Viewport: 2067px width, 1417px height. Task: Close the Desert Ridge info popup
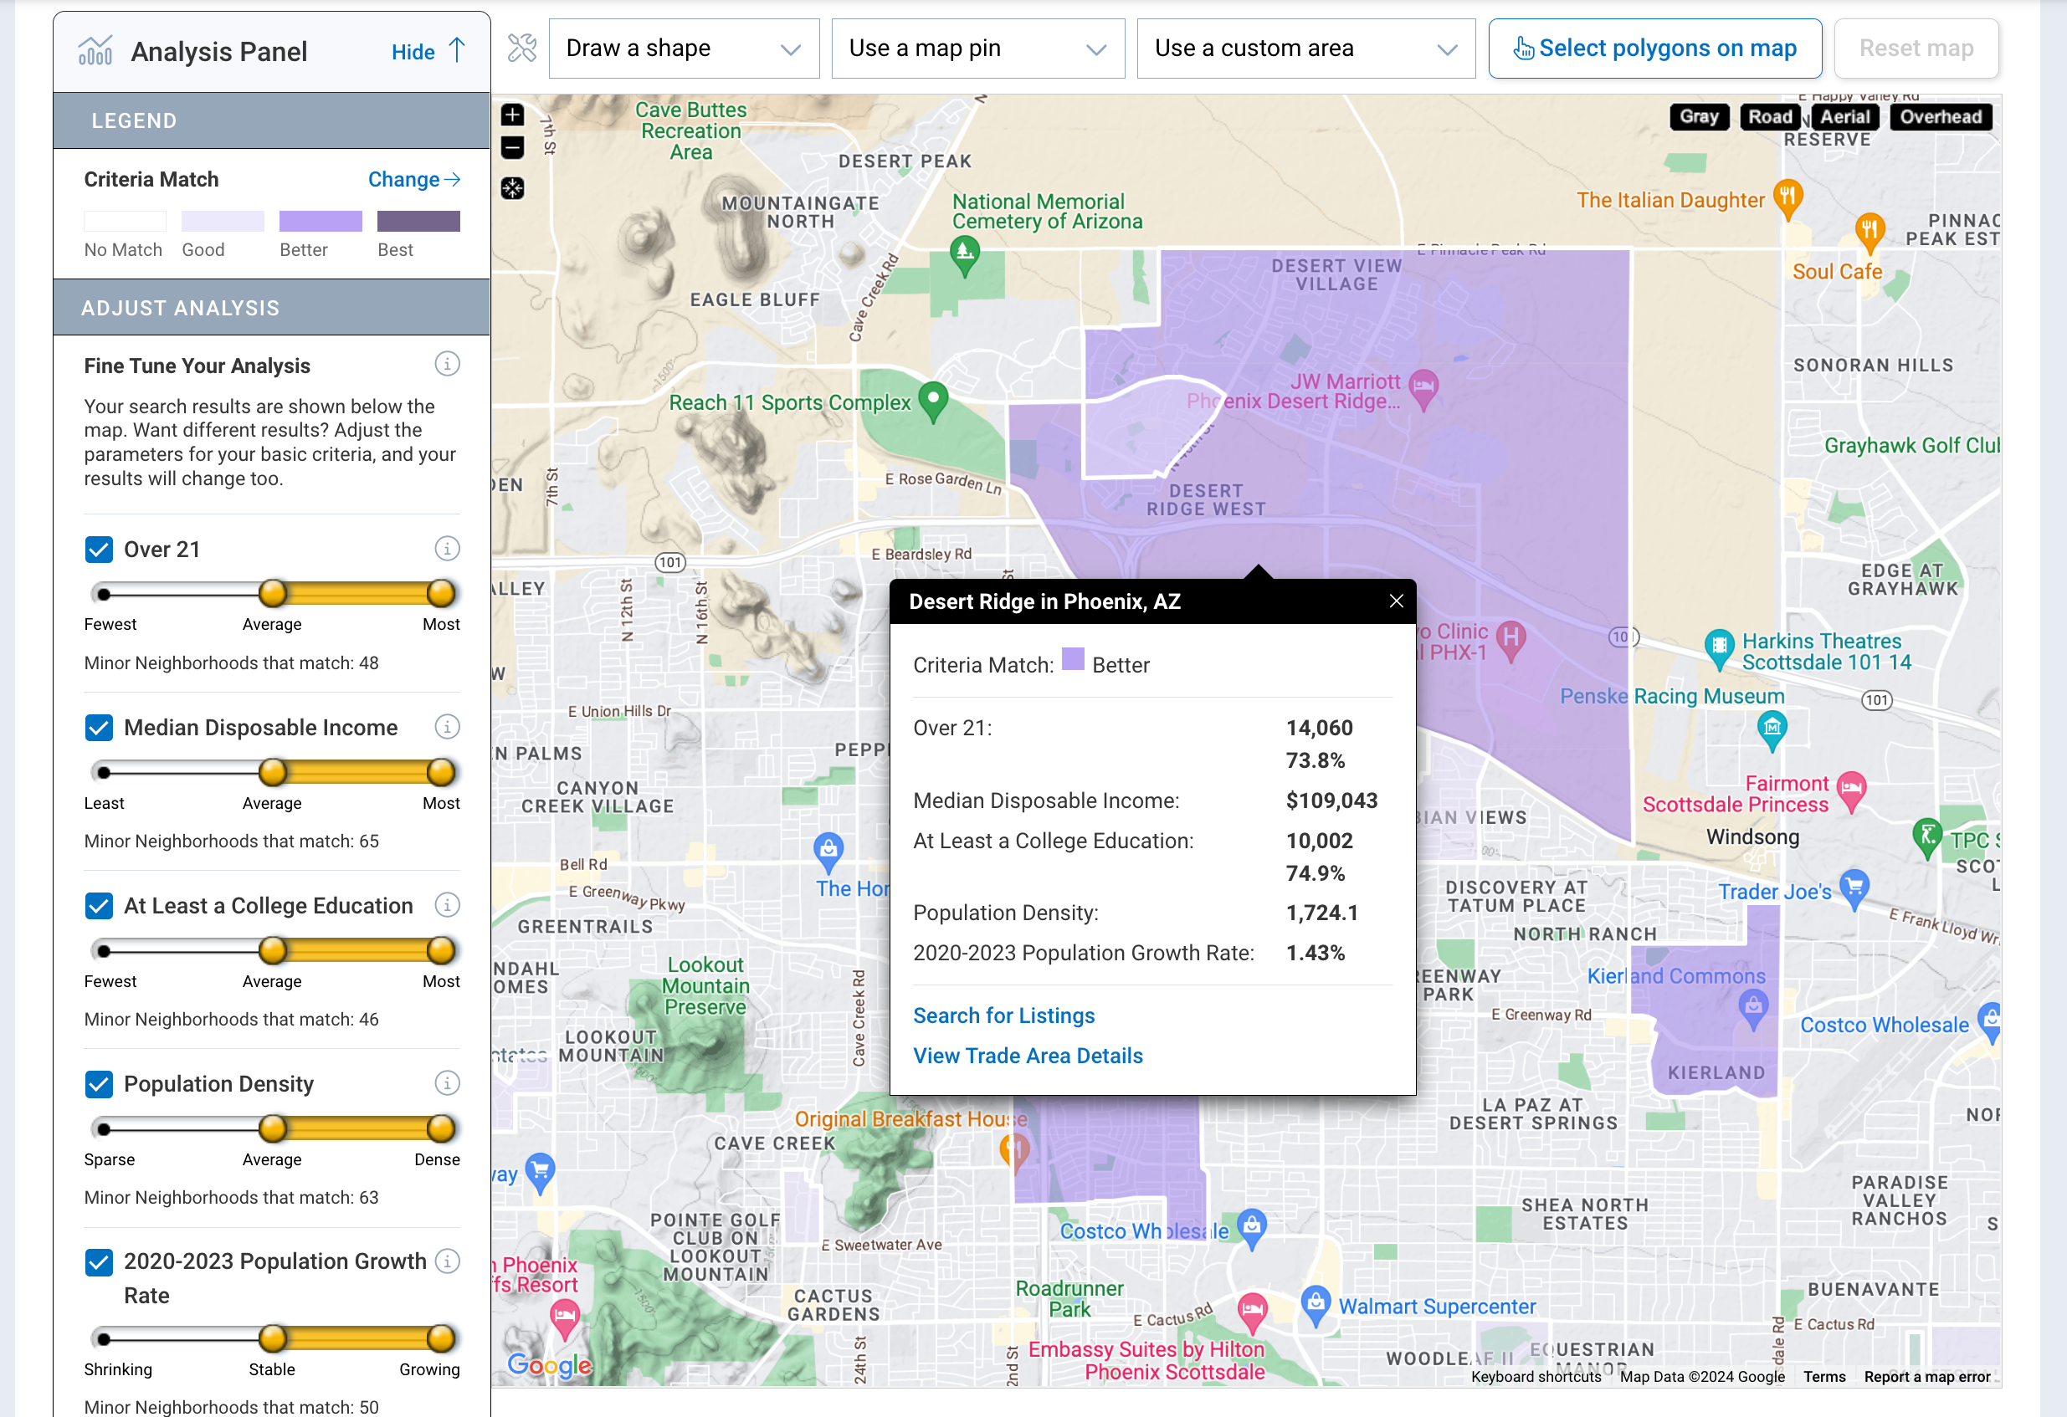pos(1396,601)
